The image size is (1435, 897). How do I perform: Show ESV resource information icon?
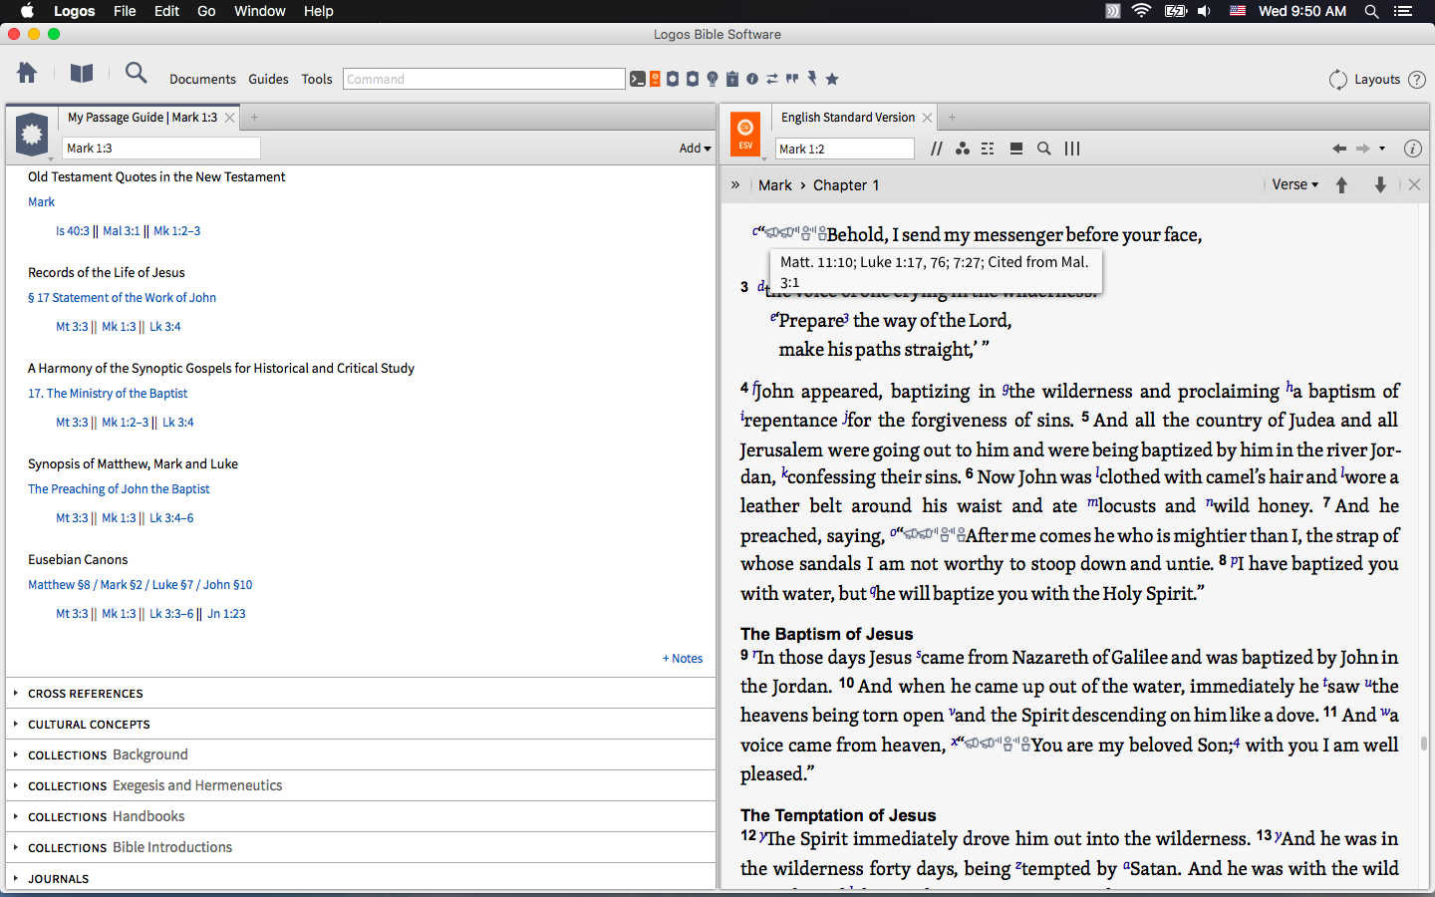1413,149
